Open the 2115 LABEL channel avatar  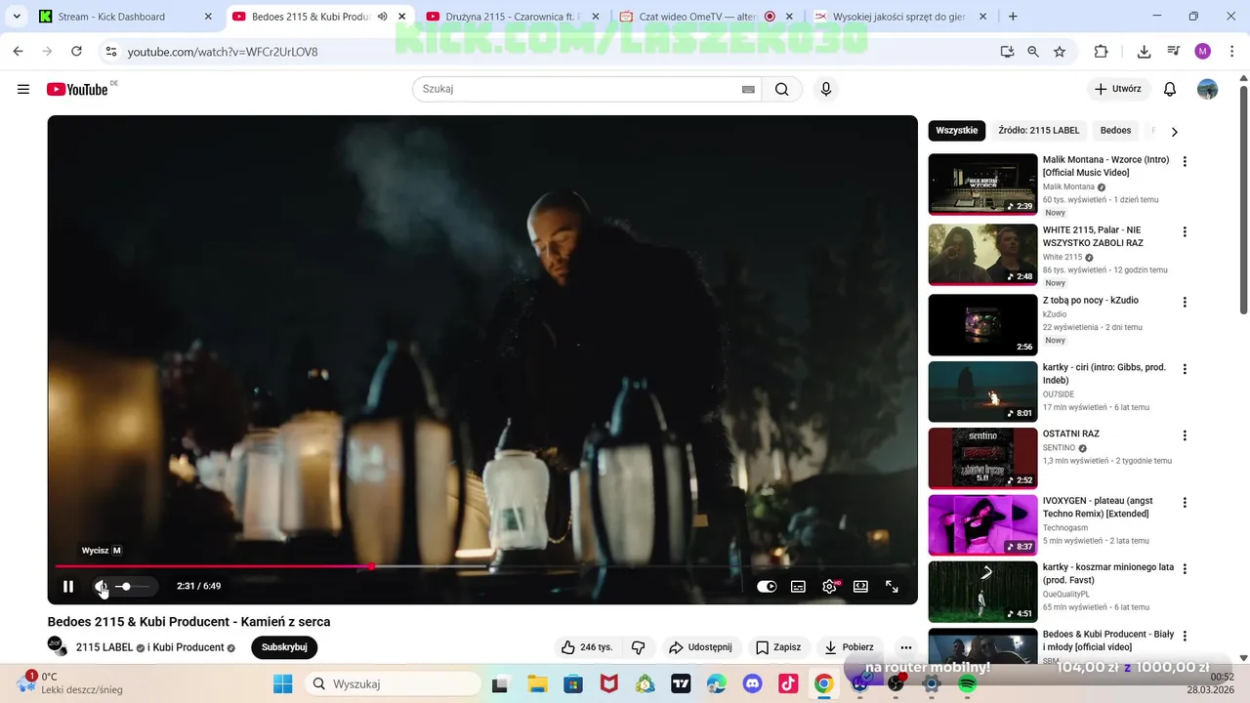pyautogui.click(x=57, y=646)
